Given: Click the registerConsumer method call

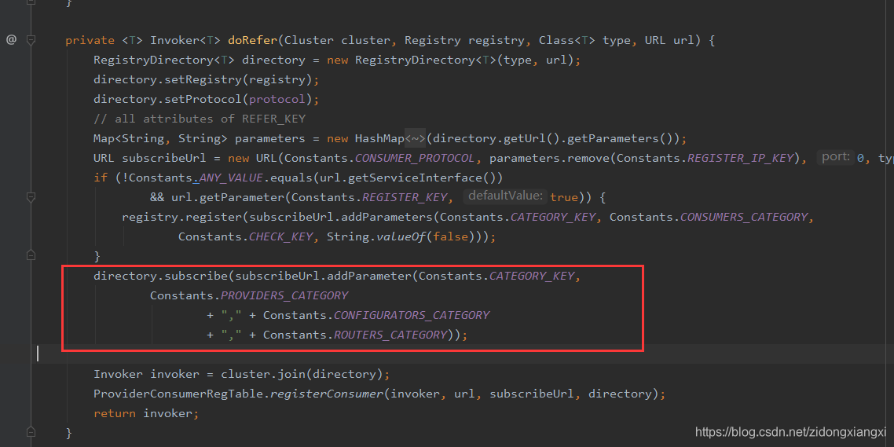Looking at the screenshot, I should [x=327, y=394].
